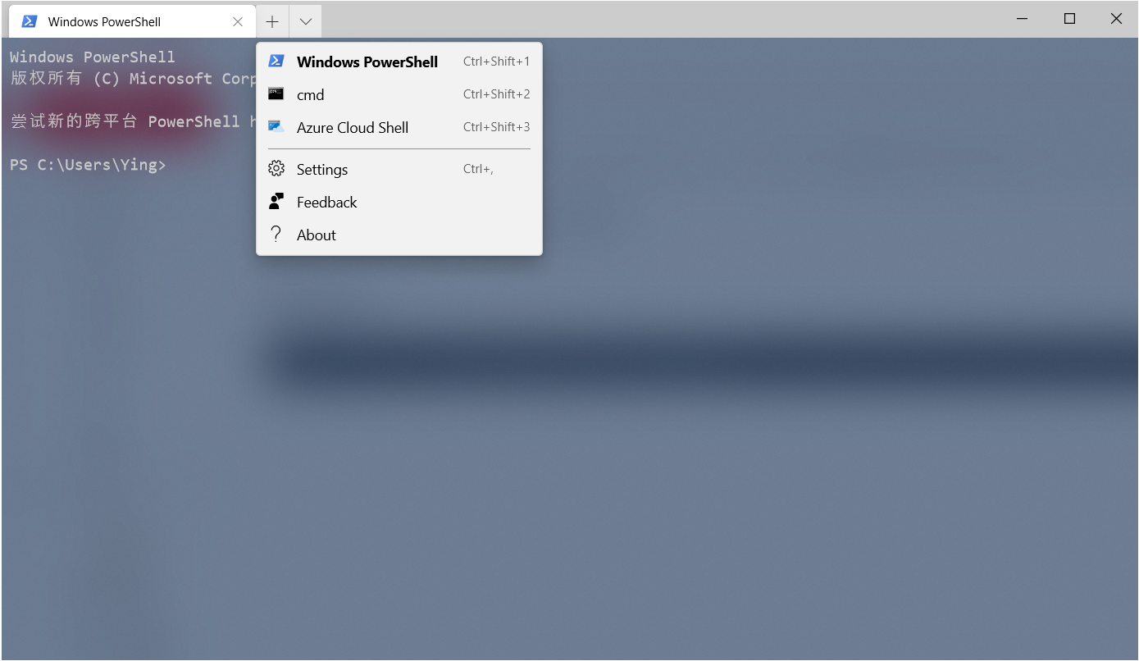Select About menu entry
1139x661 pixels.
pyautogui.click(x=399, y=235)
